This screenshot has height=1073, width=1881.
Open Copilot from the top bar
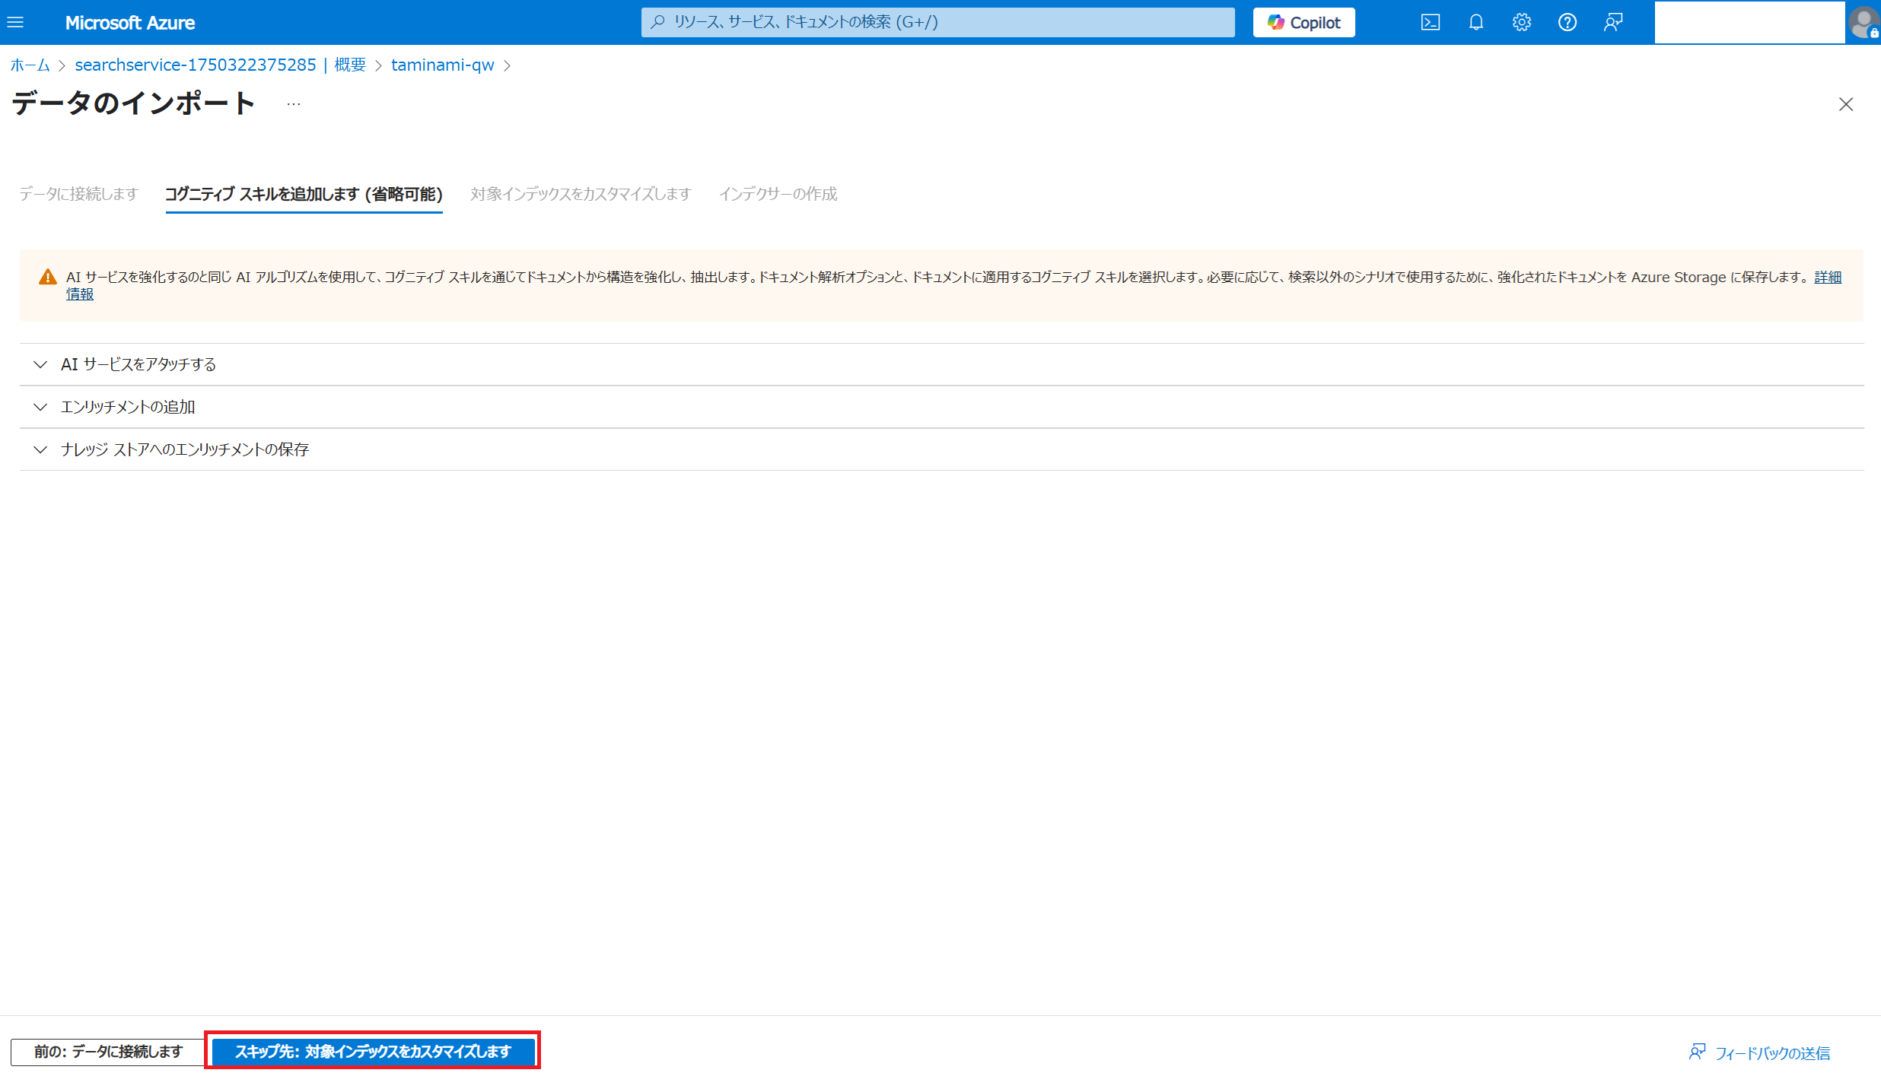(1303, 22)
